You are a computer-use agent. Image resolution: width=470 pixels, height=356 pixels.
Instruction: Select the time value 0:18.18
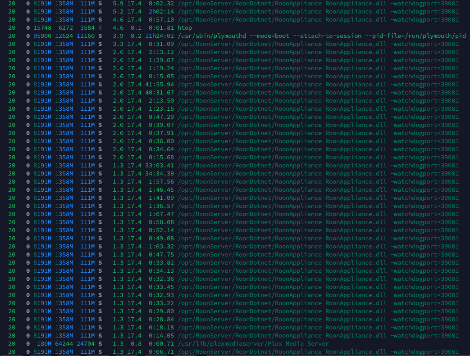point(161,327)
